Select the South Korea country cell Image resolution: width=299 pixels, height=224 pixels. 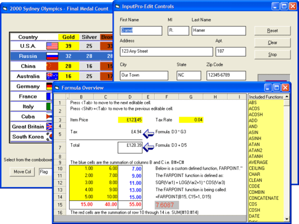pos(28,137)
